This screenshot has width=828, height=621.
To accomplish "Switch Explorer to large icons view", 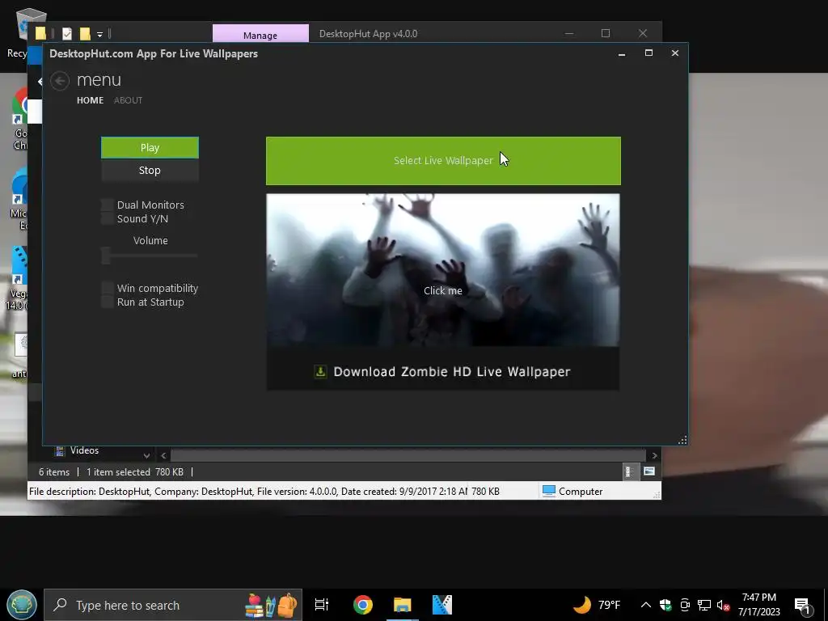I will click(649, 471).
